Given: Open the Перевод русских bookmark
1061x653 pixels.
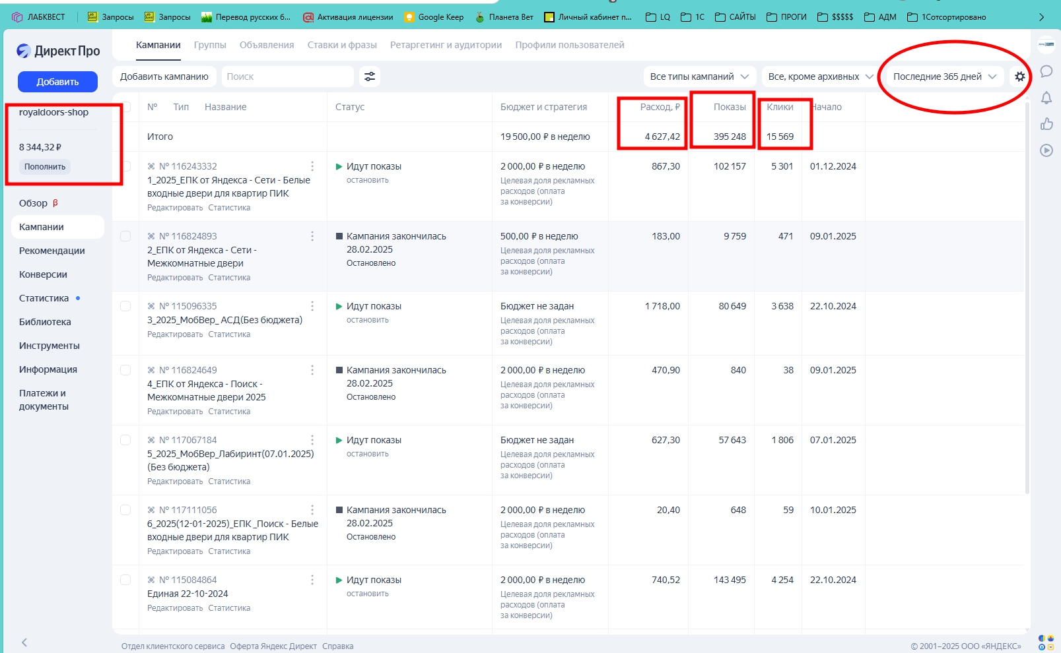Looking at the screenshot, I should click(x=246, y=17).
